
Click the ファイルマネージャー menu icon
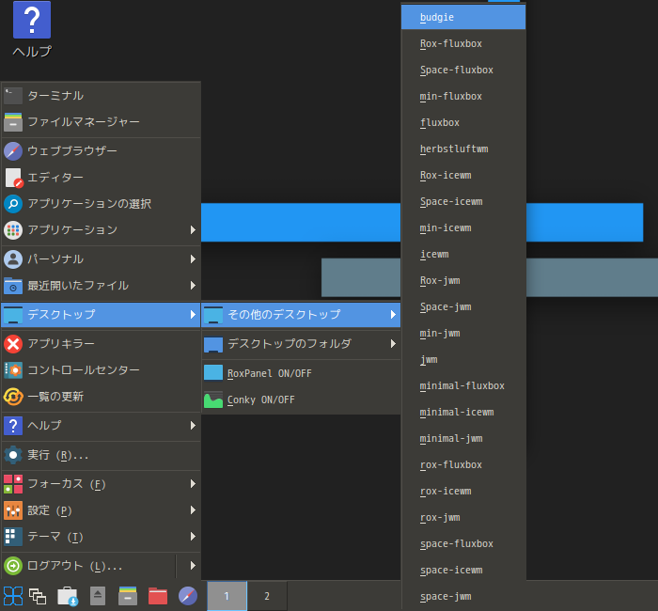coord(13,122)
